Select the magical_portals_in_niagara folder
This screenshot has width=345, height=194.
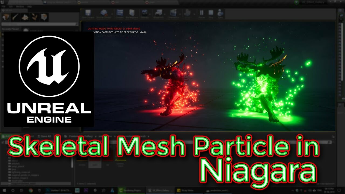(23, 175)
